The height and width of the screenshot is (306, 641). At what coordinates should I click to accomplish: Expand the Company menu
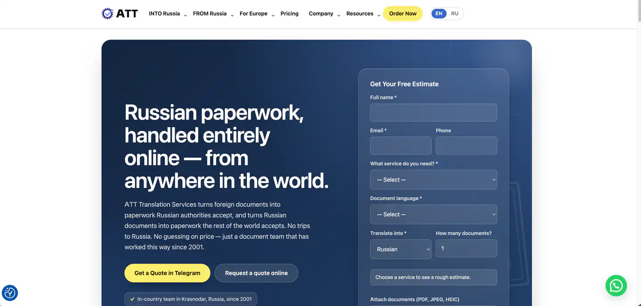[x=325, y=14]
